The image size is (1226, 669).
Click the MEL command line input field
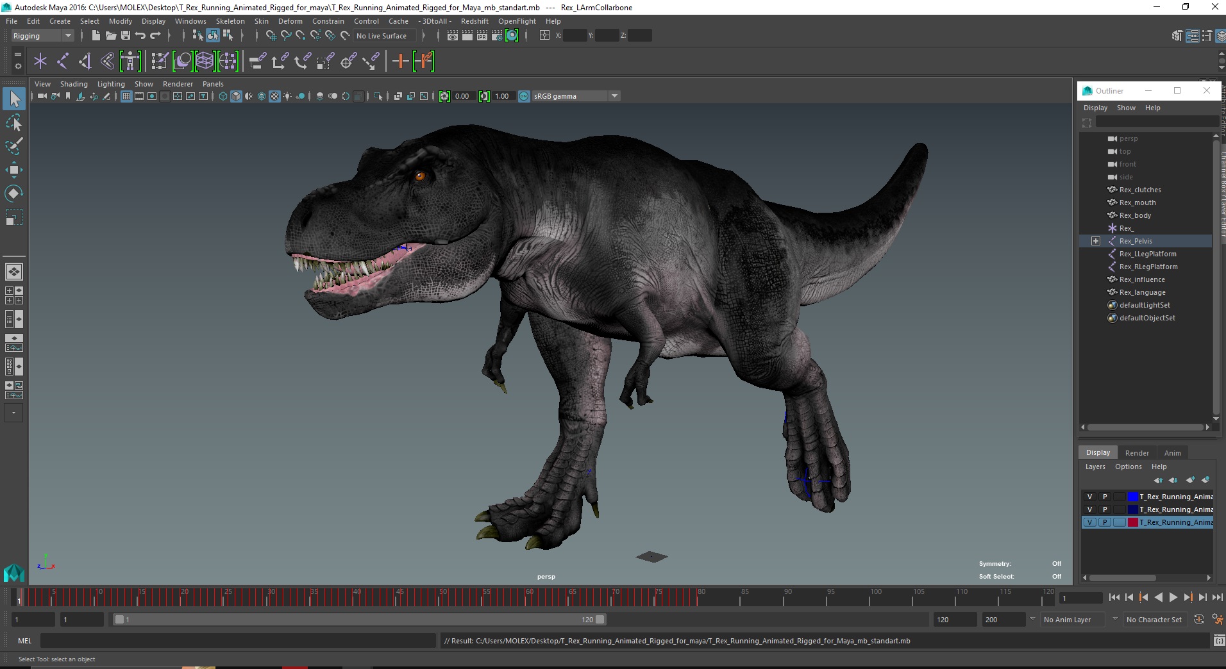tap(238, 641)
